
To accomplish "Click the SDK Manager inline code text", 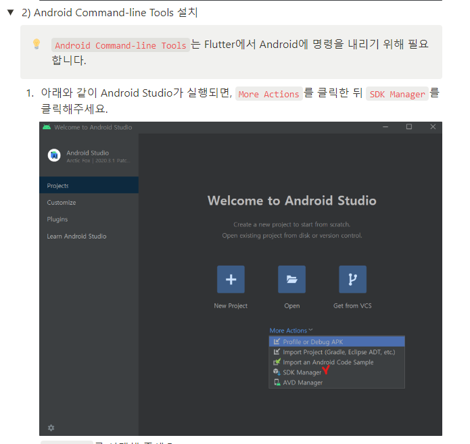I will [x=397, y=94].
